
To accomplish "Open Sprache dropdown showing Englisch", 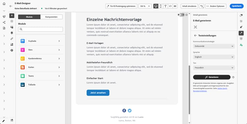I will pyautogui.click(x=214, y=57).
